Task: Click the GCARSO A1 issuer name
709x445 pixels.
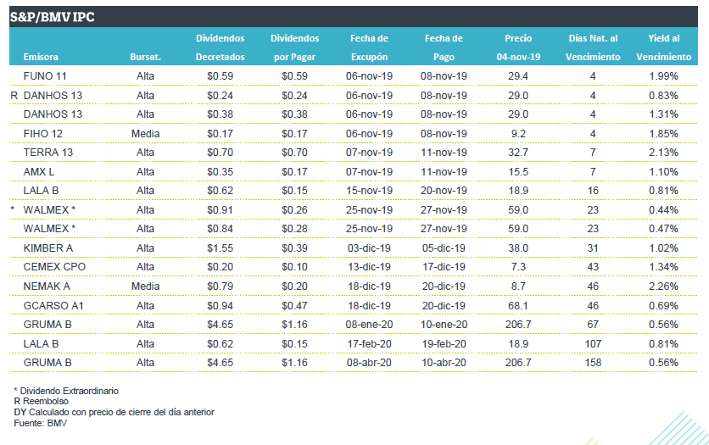Action: point(53,306)
